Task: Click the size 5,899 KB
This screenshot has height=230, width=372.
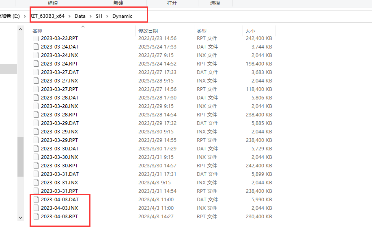Action: point(262,174)
